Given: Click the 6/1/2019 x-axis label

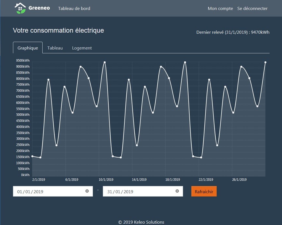Looking at the screenshot, I should point(72,179).
